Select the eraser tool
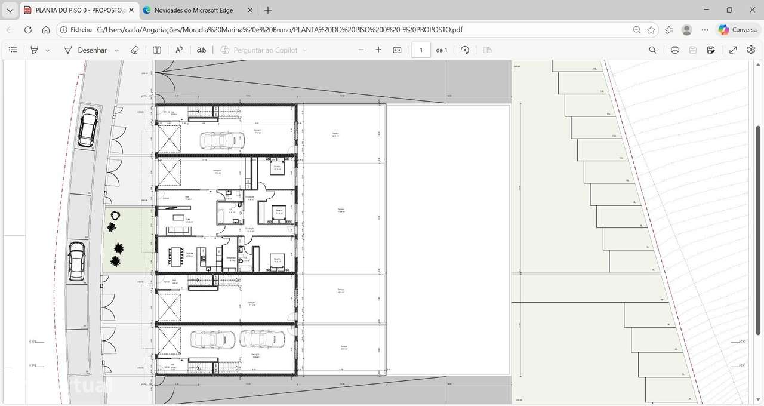The width and height of the screenshot is (764, 406). pyautogui.click(x=134, y=50)
